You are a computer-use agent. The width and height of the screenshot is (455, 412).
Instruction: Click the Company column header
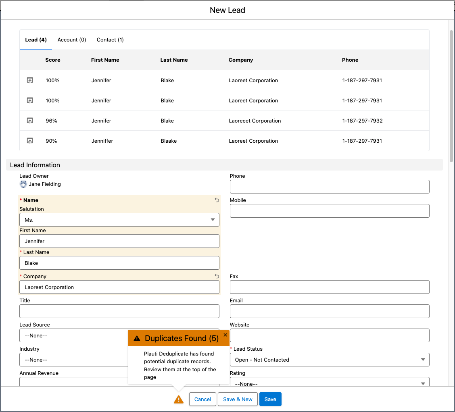pos(241,60)
